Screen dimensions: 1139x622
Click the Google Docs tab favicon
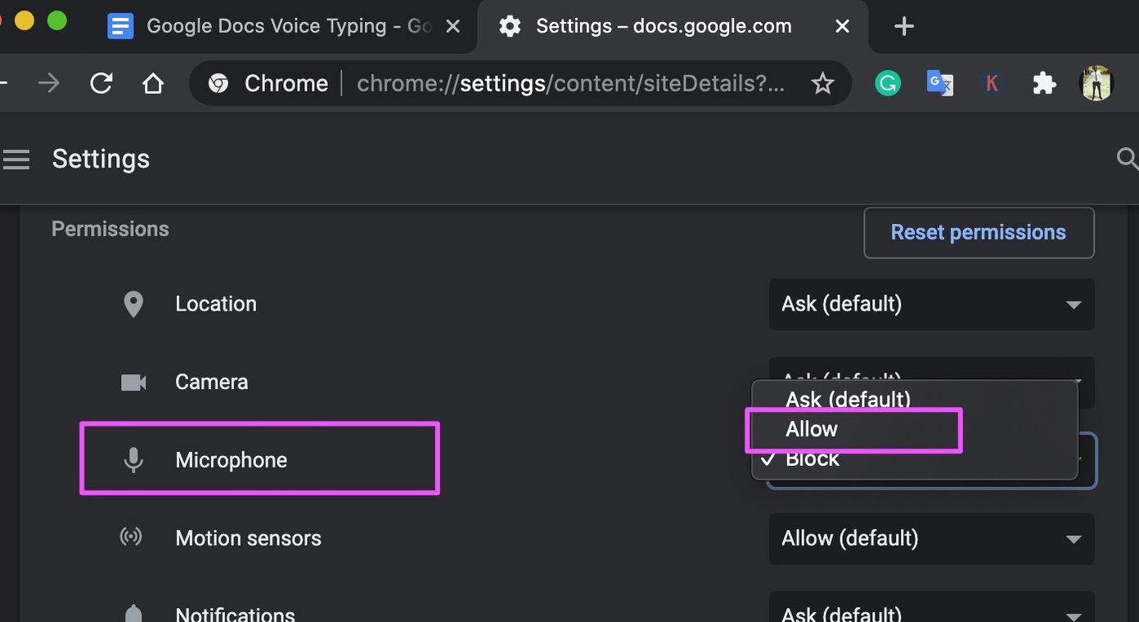pos(120,26)
